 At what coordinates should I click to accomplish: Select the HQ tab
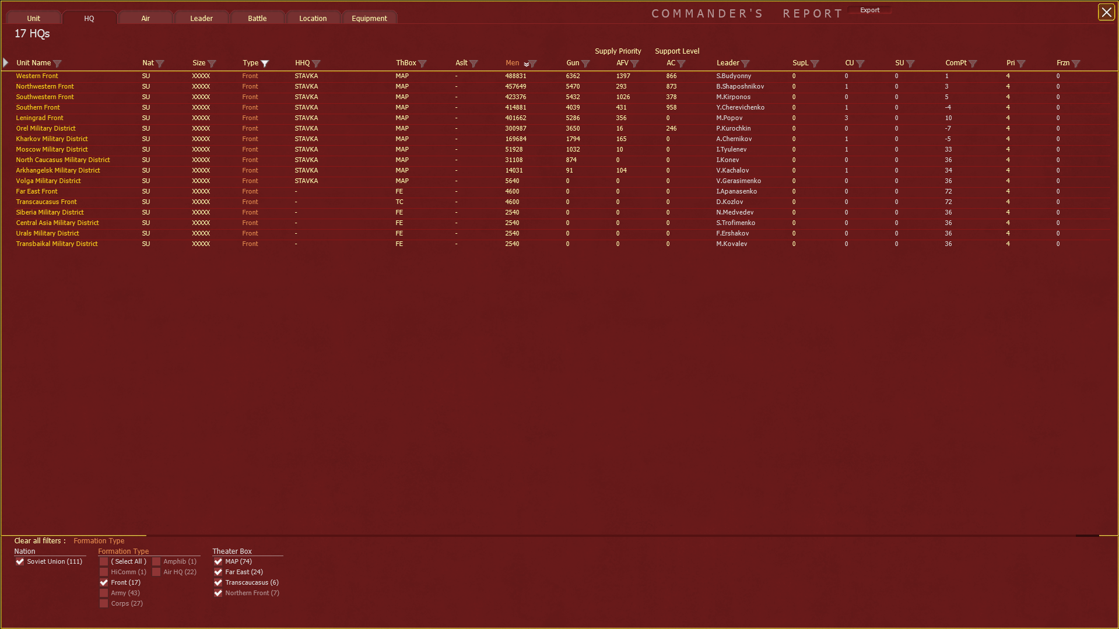coord(89,18)
